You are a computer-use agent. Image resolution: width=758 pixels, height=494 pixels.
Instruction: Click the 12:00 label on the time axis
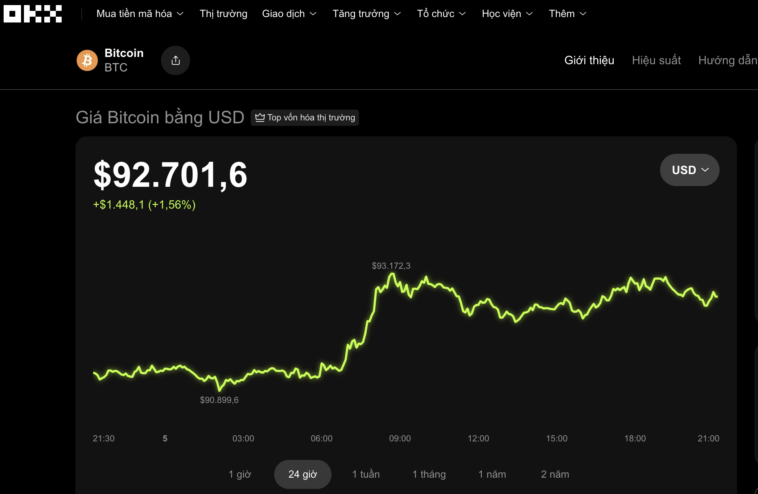(479, 438)
